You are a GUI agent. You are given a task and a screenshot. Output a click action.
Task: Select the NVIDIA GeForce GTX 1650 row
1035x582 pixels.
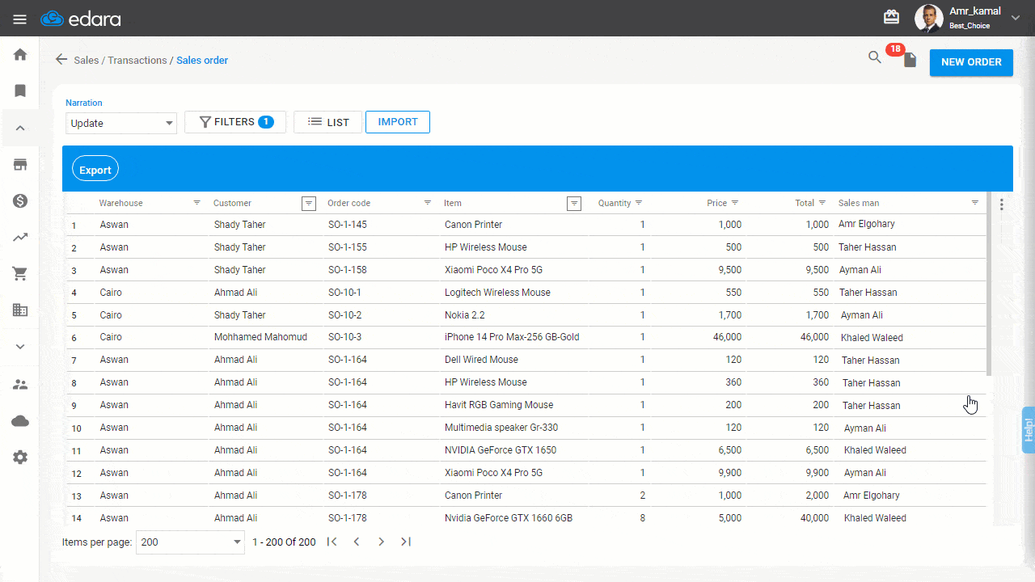(x=526, y=450)
